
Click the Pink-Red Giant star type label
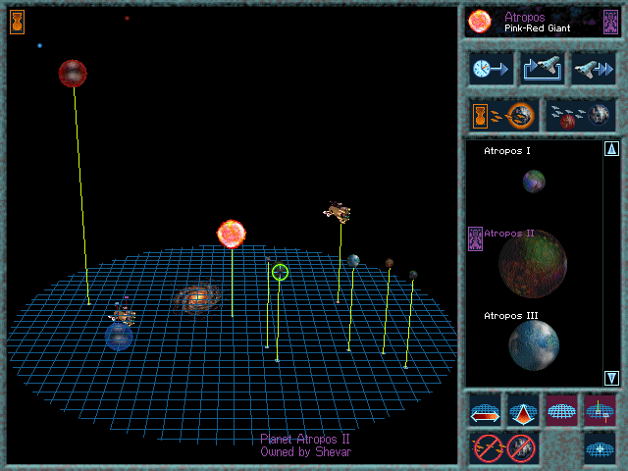(537, 28)
